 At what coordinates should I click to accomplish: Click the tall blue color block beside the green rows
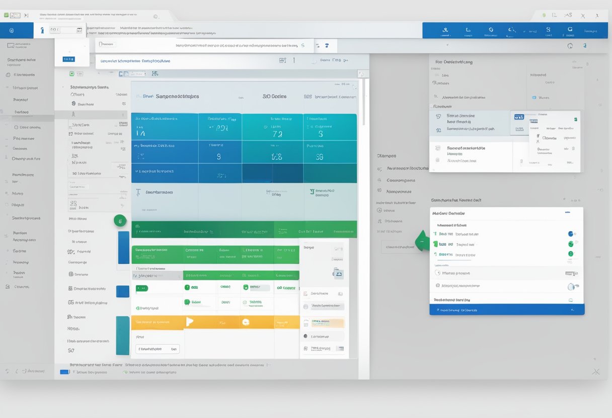(x=123, y=247)
